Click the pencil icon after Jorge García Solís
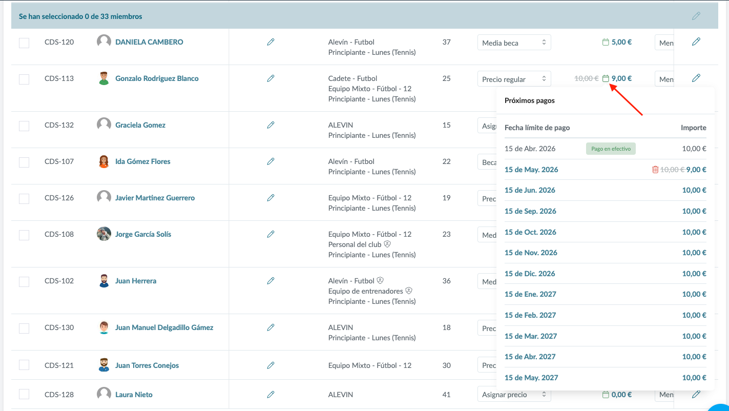The height and width of the screenshot is (411, 729). [271, 234]
